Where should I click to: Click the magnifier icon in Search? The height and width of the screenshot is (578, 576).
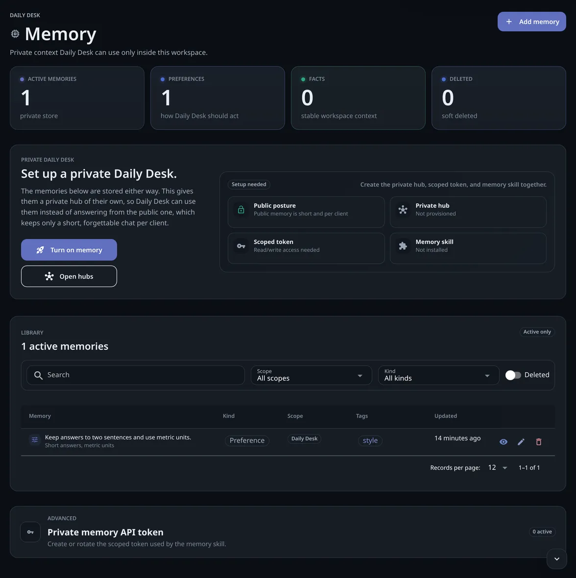tap(38, 375)
